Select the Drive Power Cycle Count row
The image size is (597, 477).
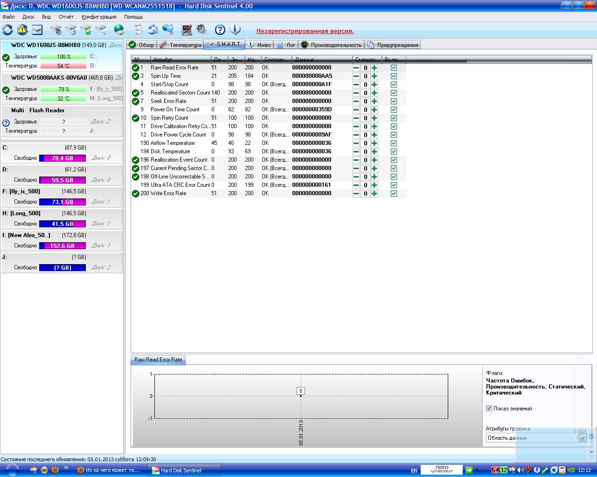(x=269, y=135)
